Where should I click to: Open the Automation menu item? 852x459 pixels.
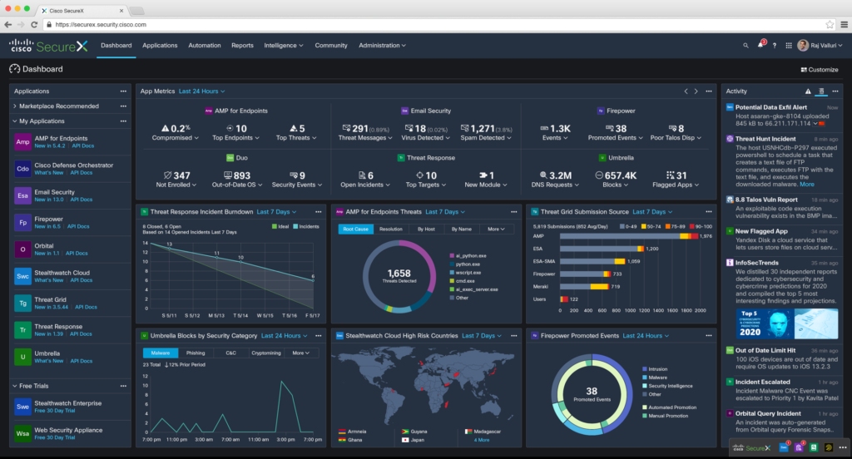click(204, 46)
